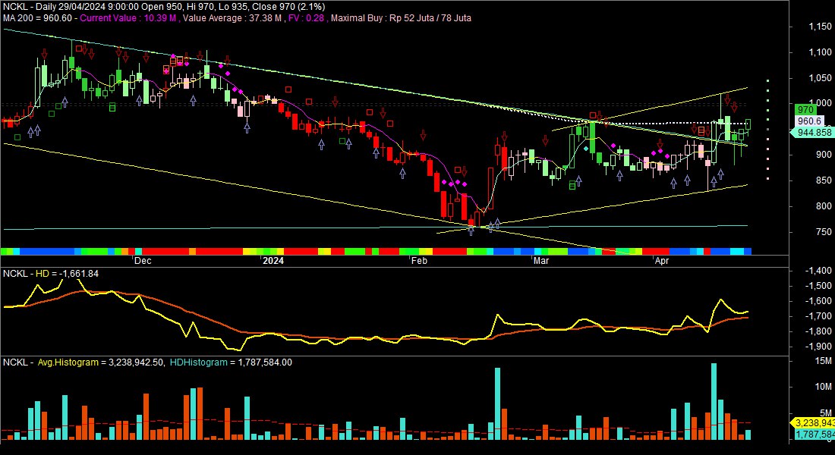Viewport: 835px width, 455px height.
Task: Click the teal 944.858 price tag
Action: click(812, 132)
